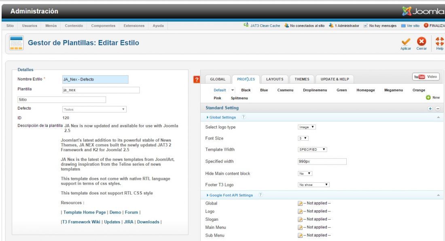The image size is (445, 241).
Task: Select the Splitmenu profile
Action: (x=239, y=98)
